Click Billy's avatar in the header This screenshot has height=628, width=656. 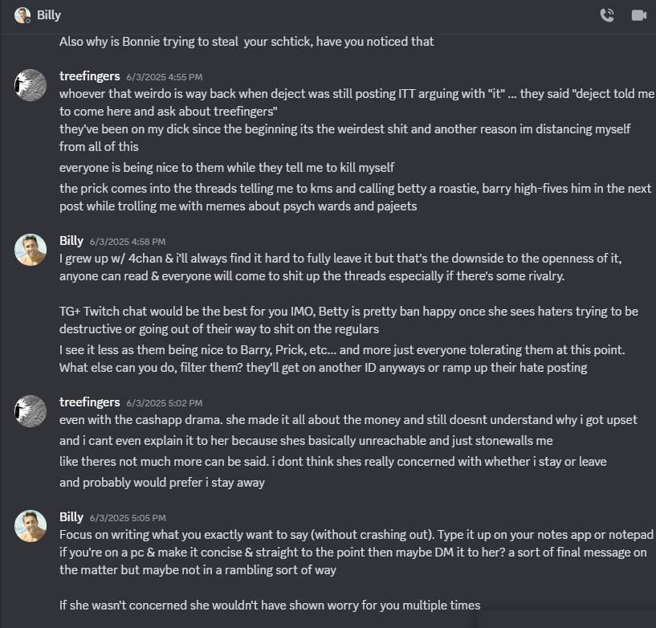click(22, 15)
